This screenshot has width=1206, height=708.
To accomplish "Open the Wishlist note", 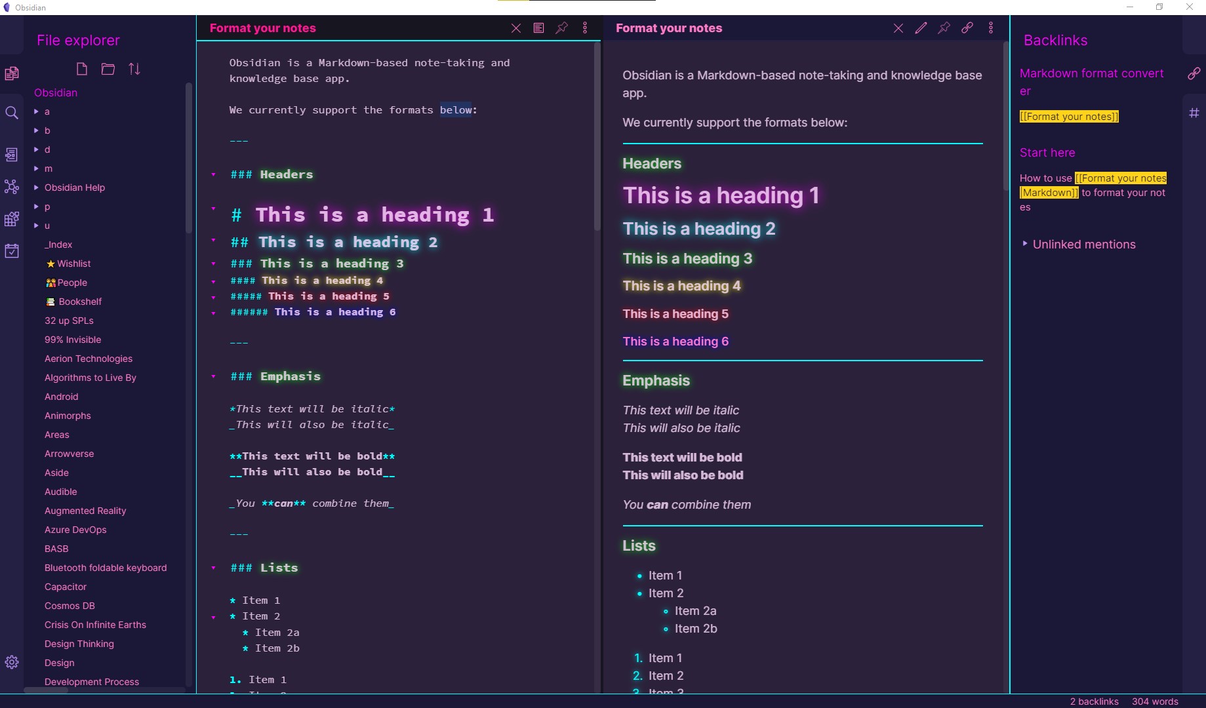I will pos(69,264).
